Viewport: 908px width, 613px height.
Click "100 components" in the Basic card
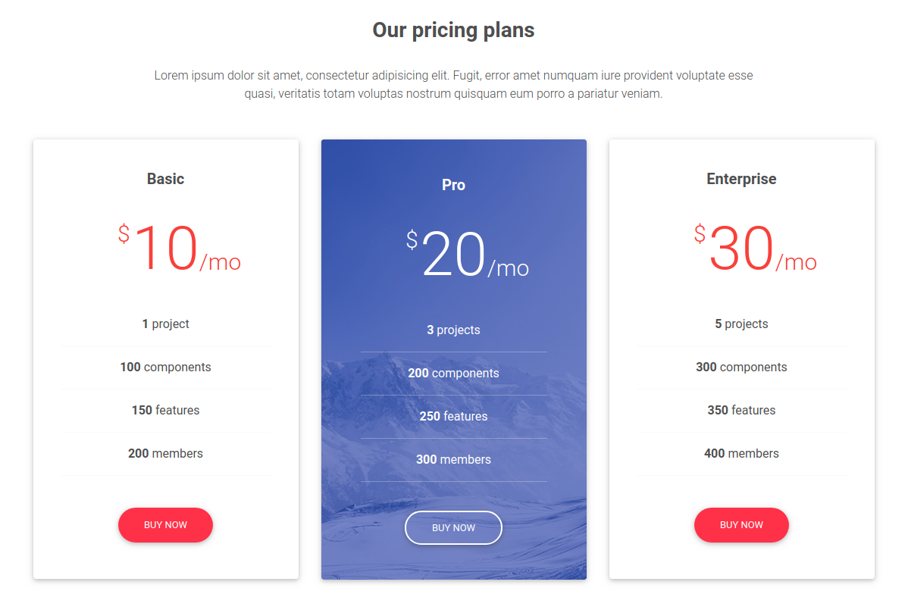(165, 367)
